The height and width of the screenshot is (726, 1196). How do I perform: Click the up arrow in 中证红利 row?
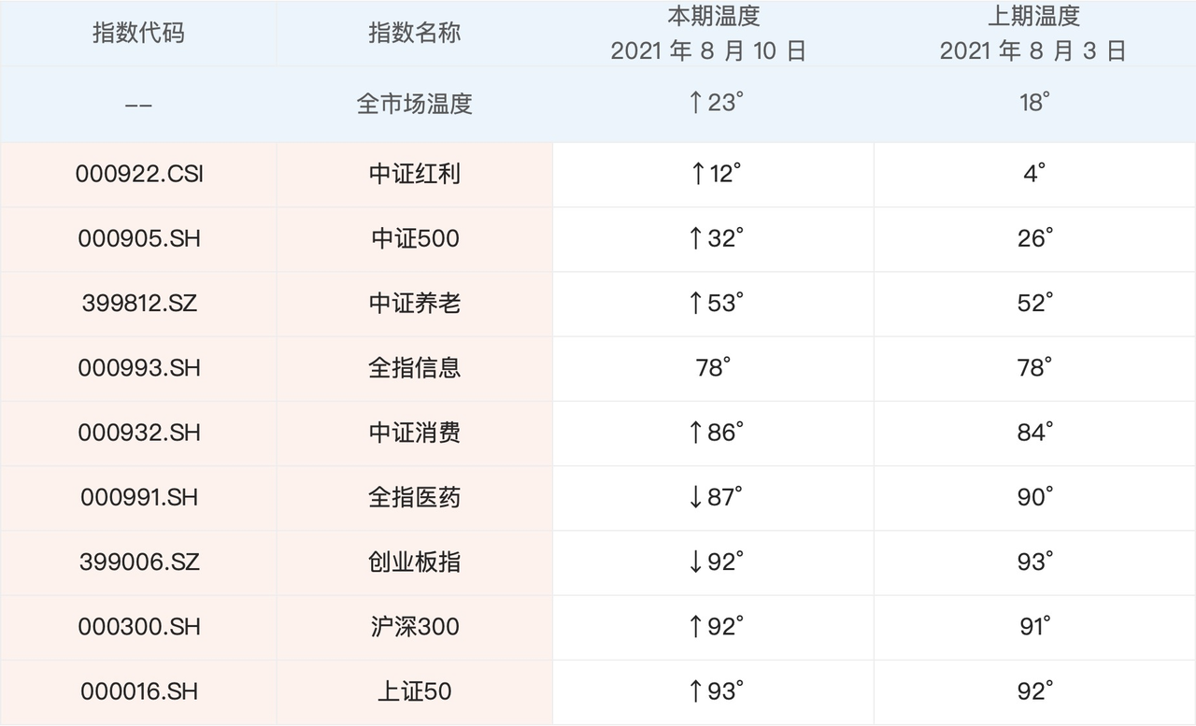[x=696, y=174]
